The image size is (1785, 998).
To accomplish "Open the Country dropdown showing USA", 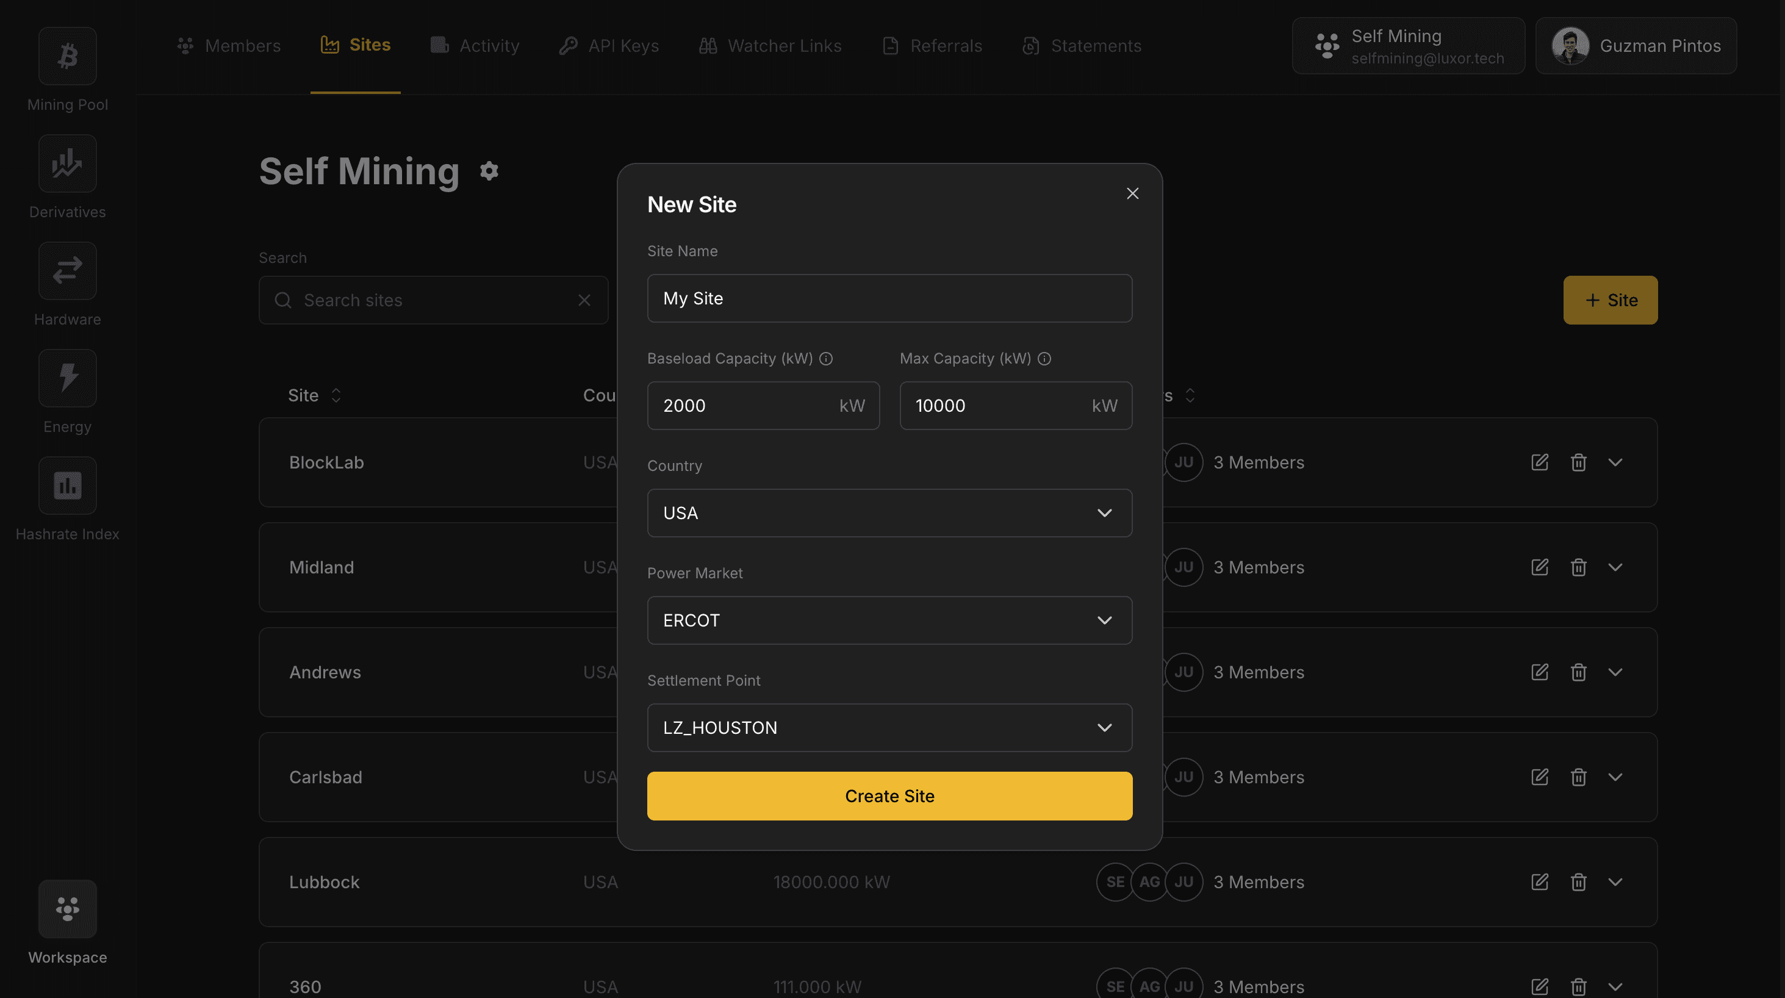I will (x=889, y=513).
